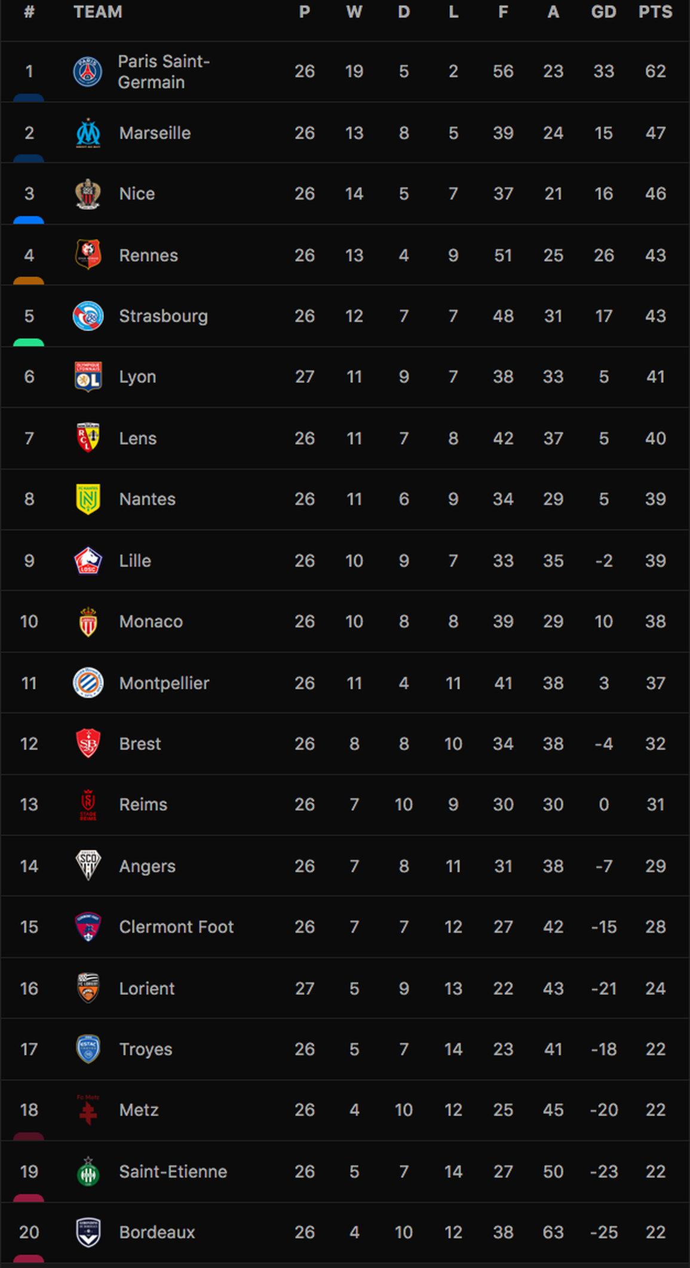This screenshot has height=1268, width=690.
Task: Select the Nice team crest
Action: 88,194
